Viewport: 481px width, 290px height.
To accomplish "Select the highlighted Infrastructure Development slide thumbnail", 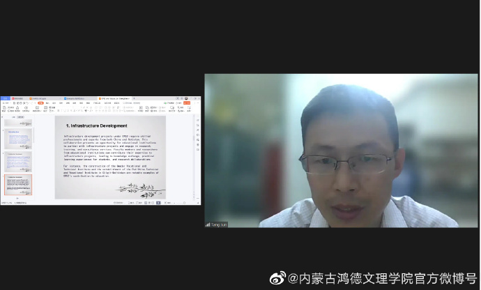I will point(19,185).
